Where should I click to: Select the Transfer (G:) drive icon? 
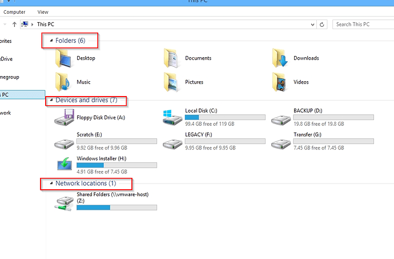(281, 144)
